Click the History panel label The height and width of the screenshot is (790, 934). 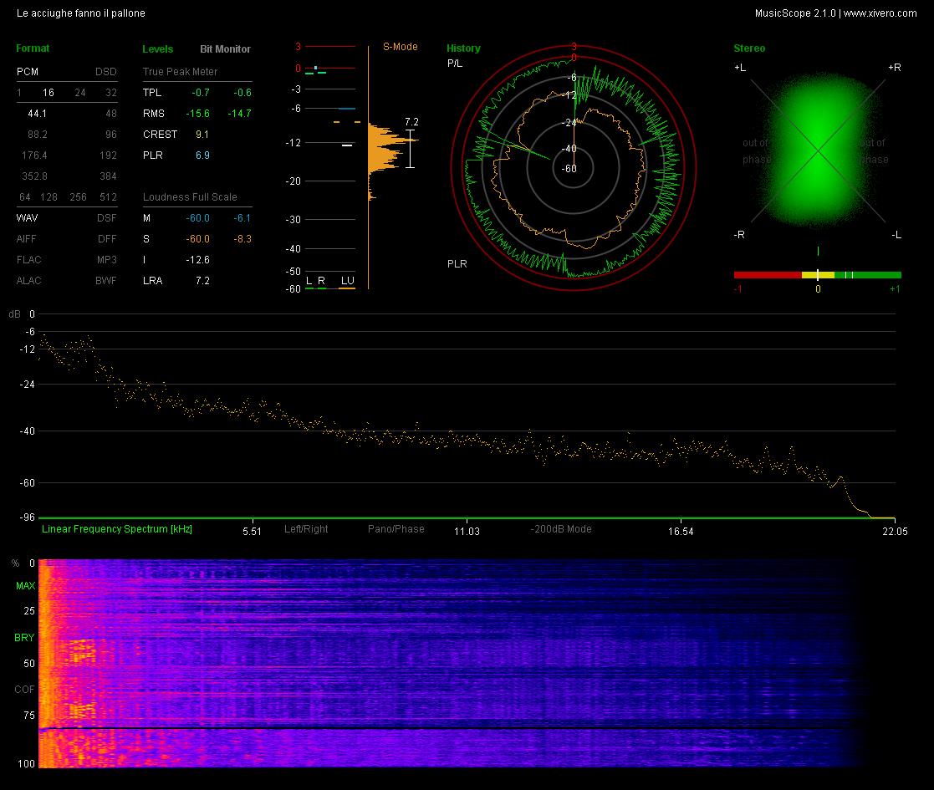pos(463,48)
